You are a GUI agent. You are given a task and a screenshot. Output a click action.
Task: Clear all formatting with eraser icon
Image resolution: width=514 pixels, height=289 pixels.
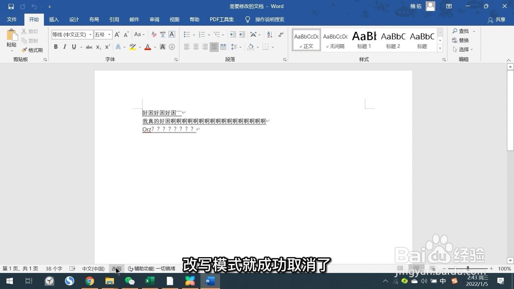pyautogui.click(x=154, y=34)
